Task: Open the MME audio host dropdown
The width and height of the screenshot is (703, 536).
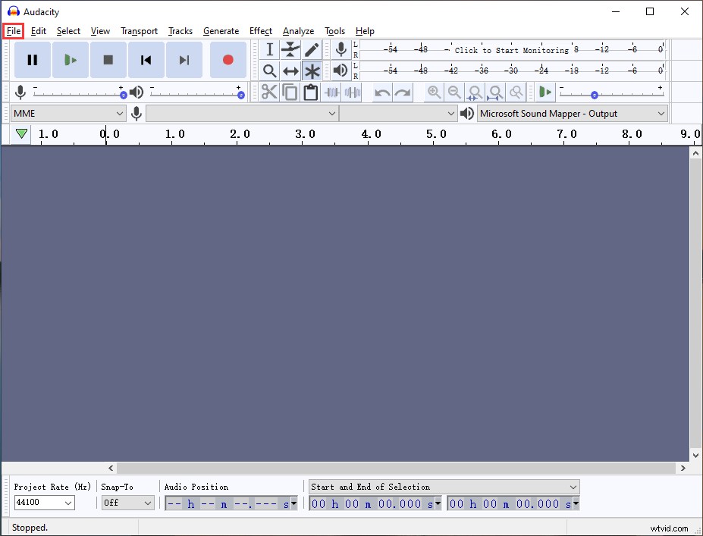Action: (x=67, y=113)
